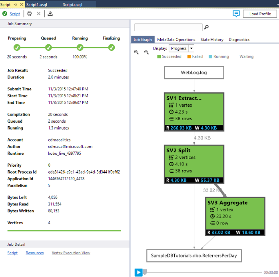The image size is (279, 277).
Task: Zoom in on the job graph
Action: [137, 52]
